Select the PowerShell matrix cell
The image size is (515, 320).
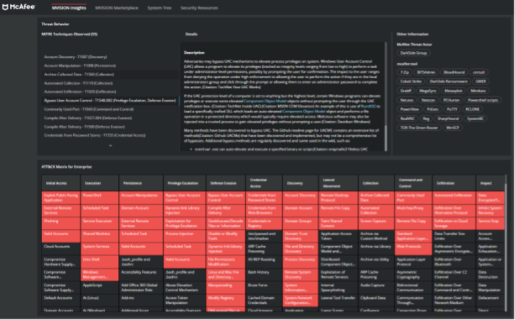[x=100, y=198]
